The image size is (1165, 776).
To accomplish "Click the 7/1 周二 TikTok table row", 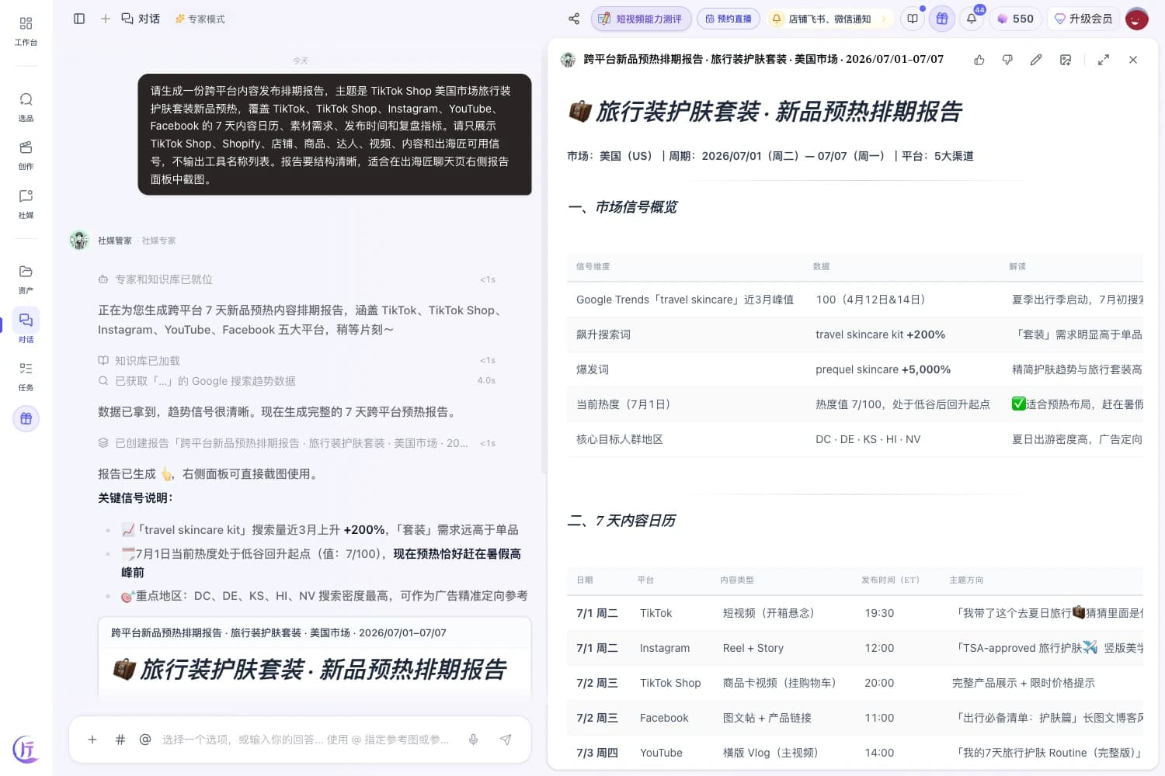I will tap(855, 613).
